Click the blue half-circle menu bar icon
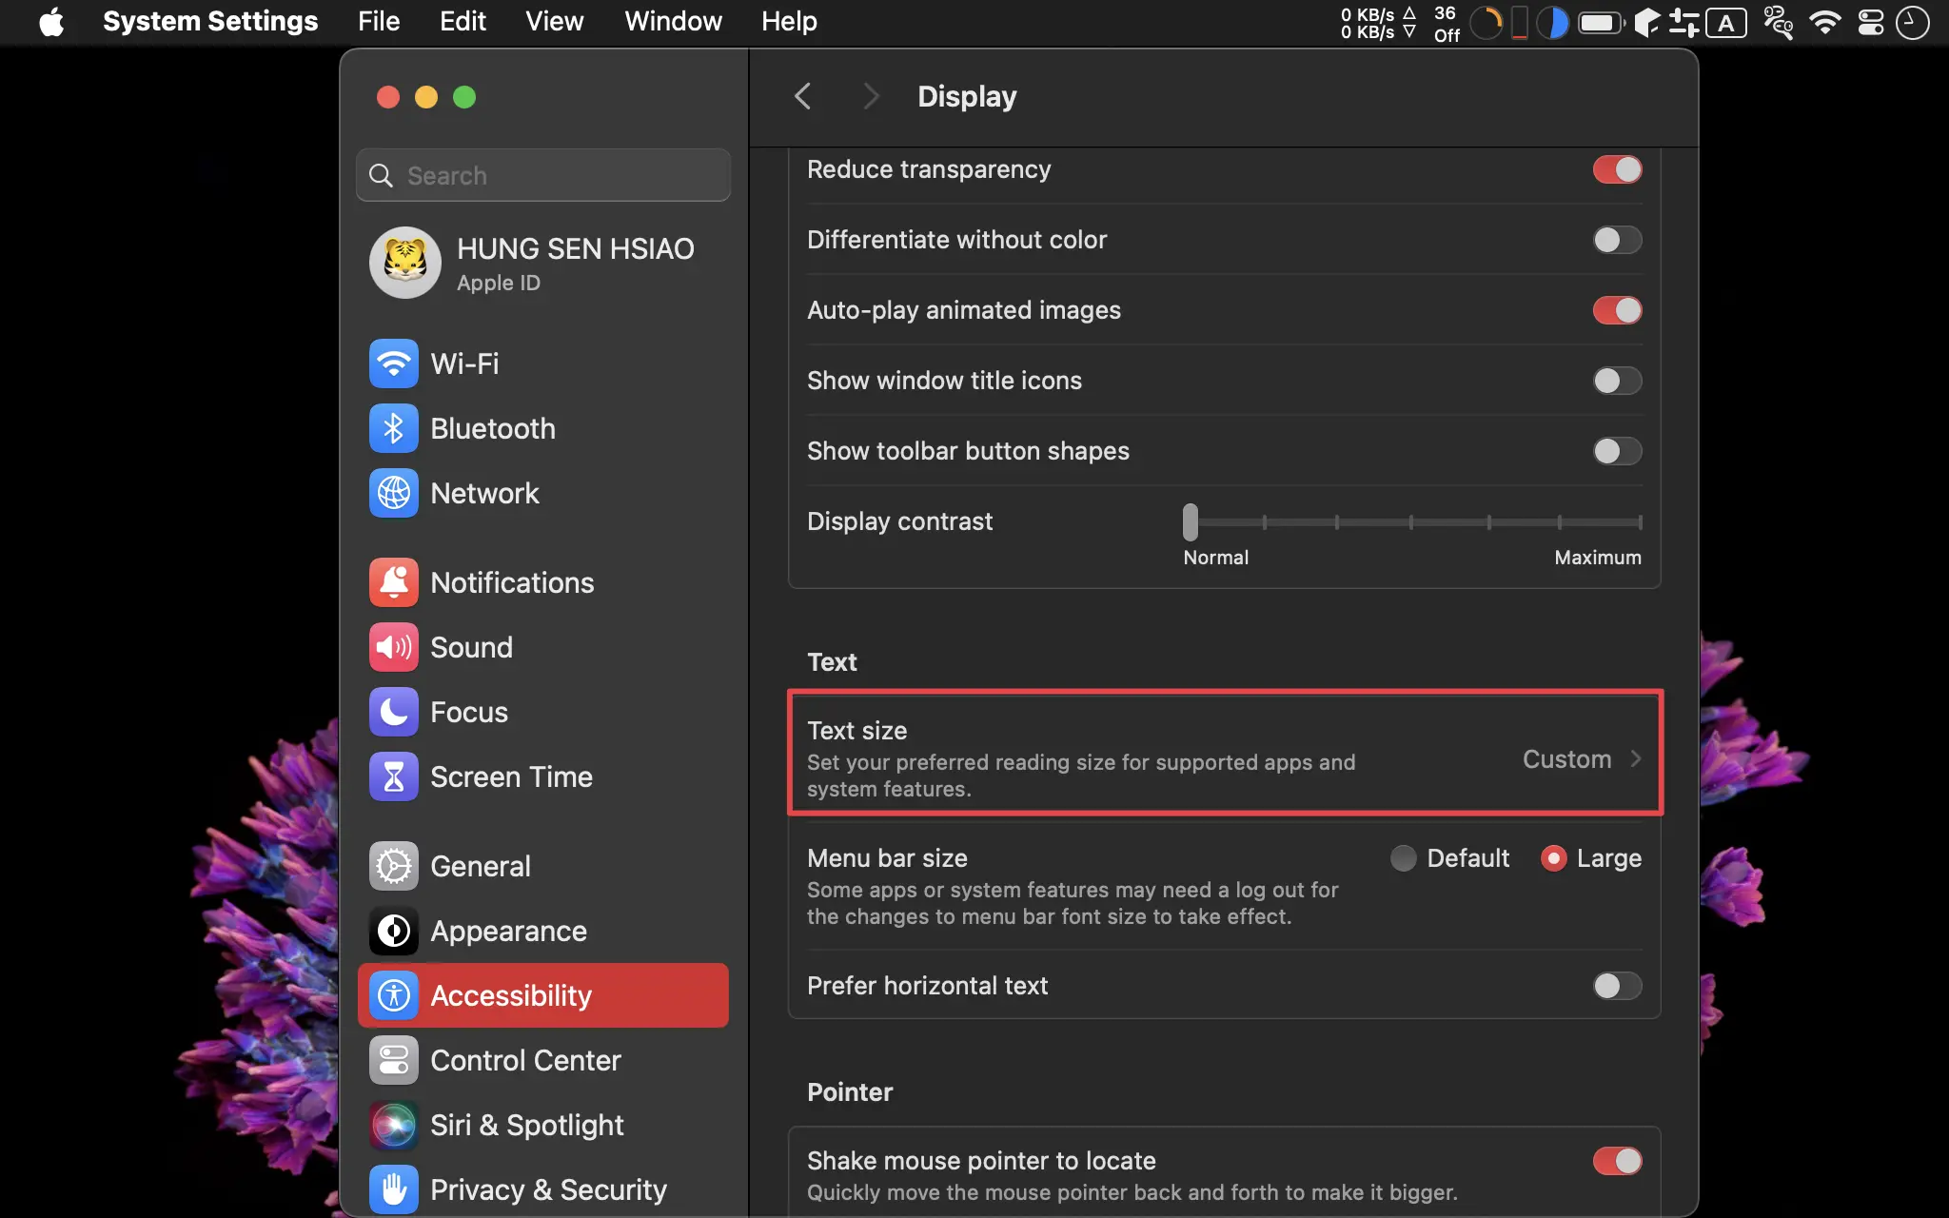This screenshot has width=1949, height=1218. coord(1553,22)
